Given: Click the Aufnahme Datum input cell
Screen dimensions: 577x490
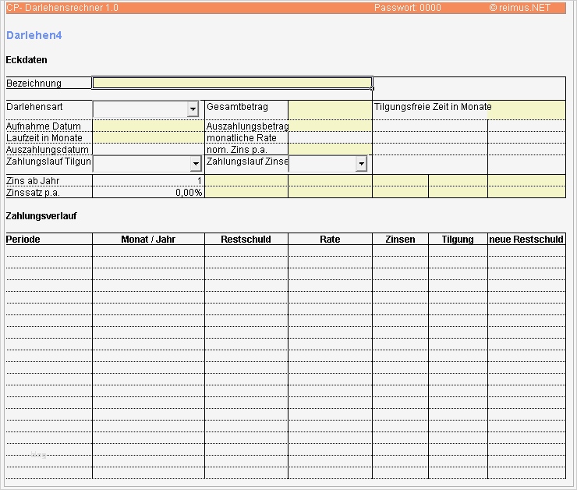Looking at the screenshot, I should pos(148,126).
